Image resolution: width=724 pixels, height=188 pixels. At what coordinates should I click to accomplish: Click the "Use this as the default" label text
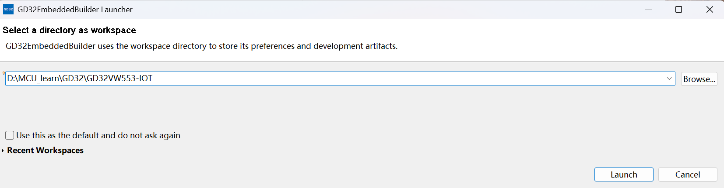pyautogui.click(x=98, y=135)
